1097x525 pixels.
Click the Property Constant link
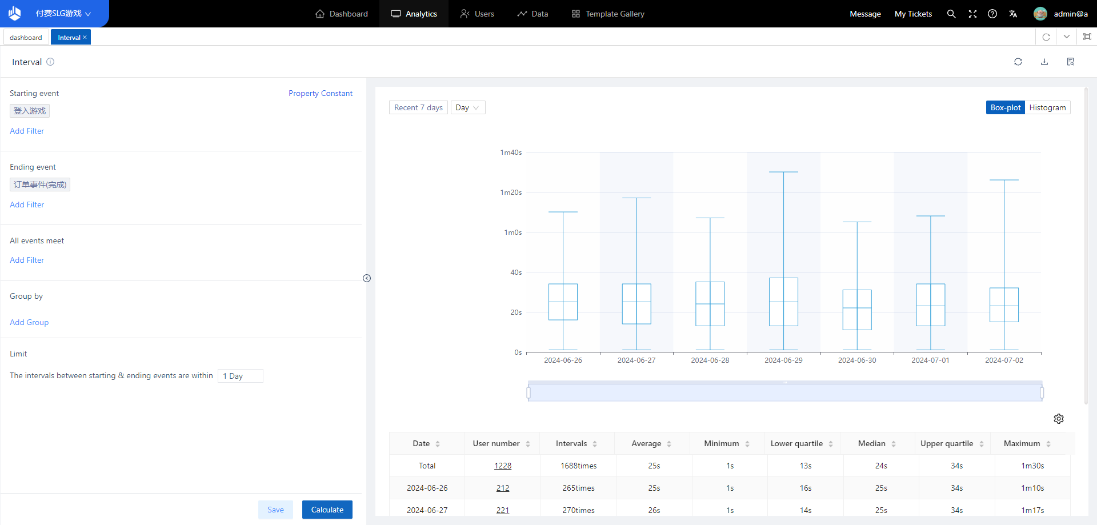pos(320,93)
